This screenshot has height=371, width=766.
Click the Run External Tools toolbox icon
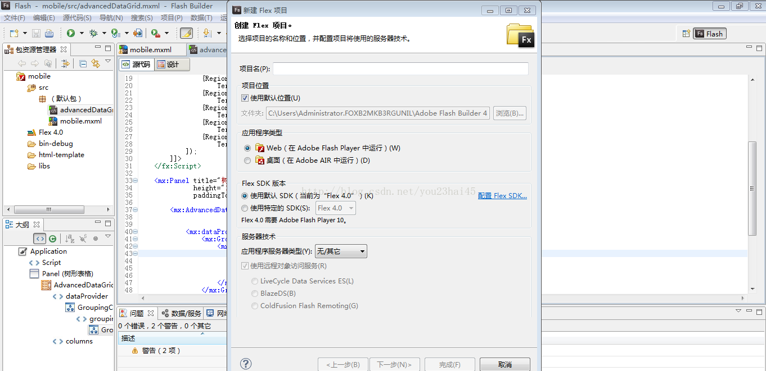coord(155,34)
